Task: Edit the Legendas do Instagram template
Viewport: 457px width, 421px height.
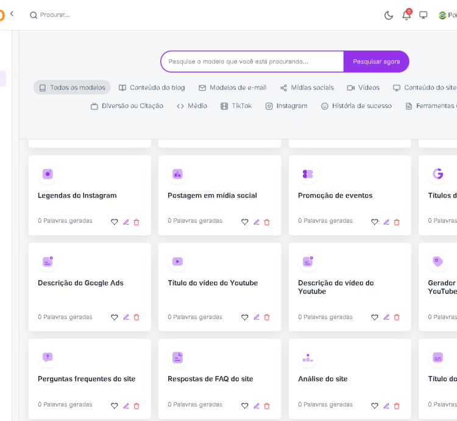Action: (126, 222)
